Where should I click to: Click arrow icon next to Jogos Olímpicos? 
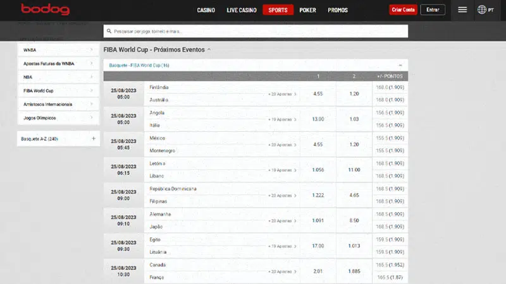click(92, 118)
